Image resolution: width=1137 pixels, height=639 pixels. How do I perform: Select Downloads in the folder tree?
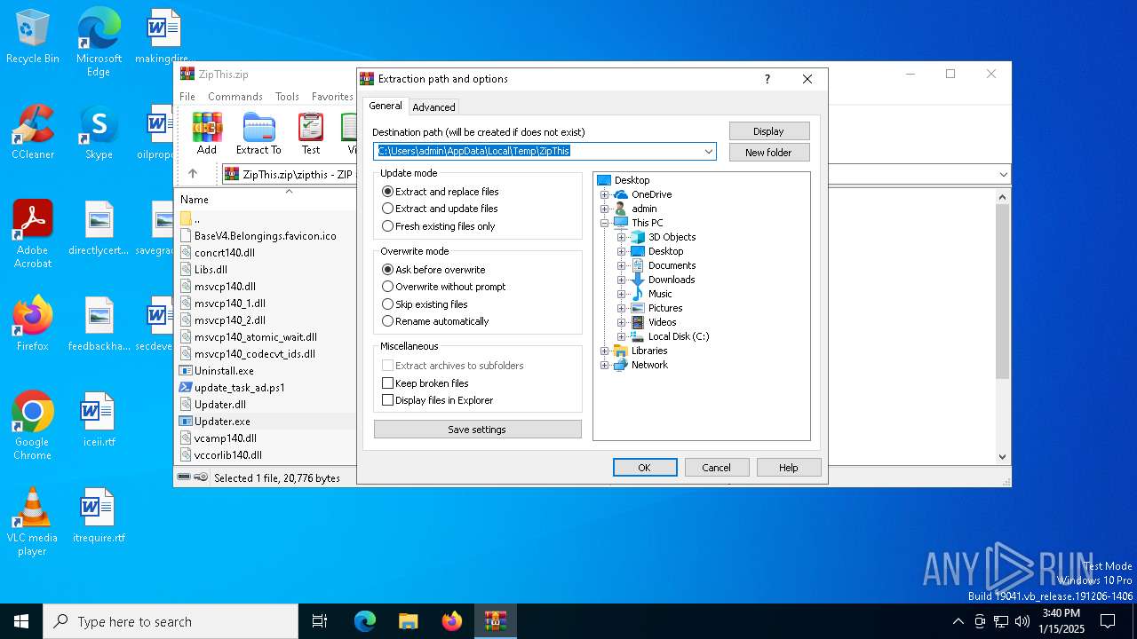coord(672,280)
